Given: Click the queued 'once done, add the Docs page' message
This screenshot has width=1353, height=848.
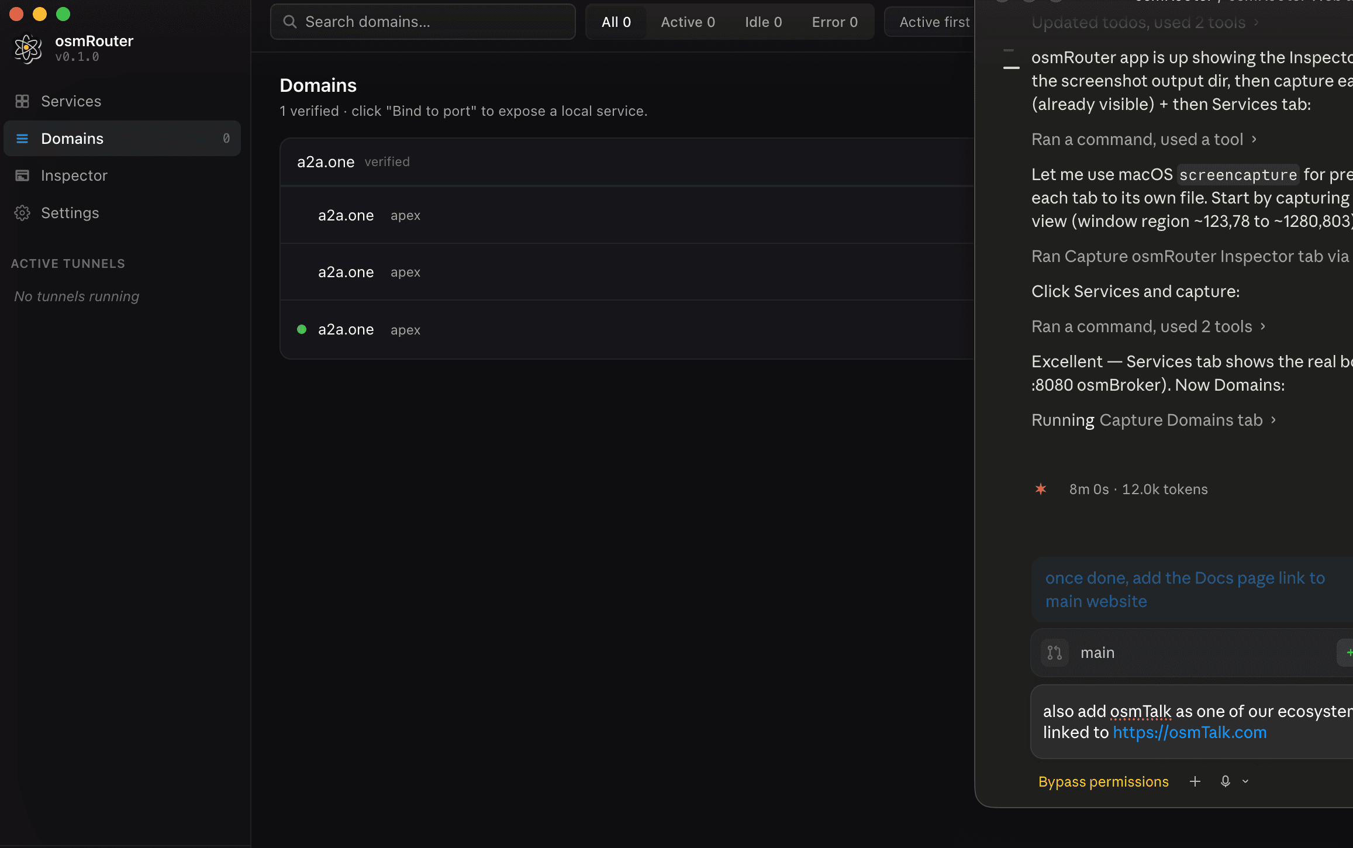Looking at the screenshot, I should point(1192,590).
